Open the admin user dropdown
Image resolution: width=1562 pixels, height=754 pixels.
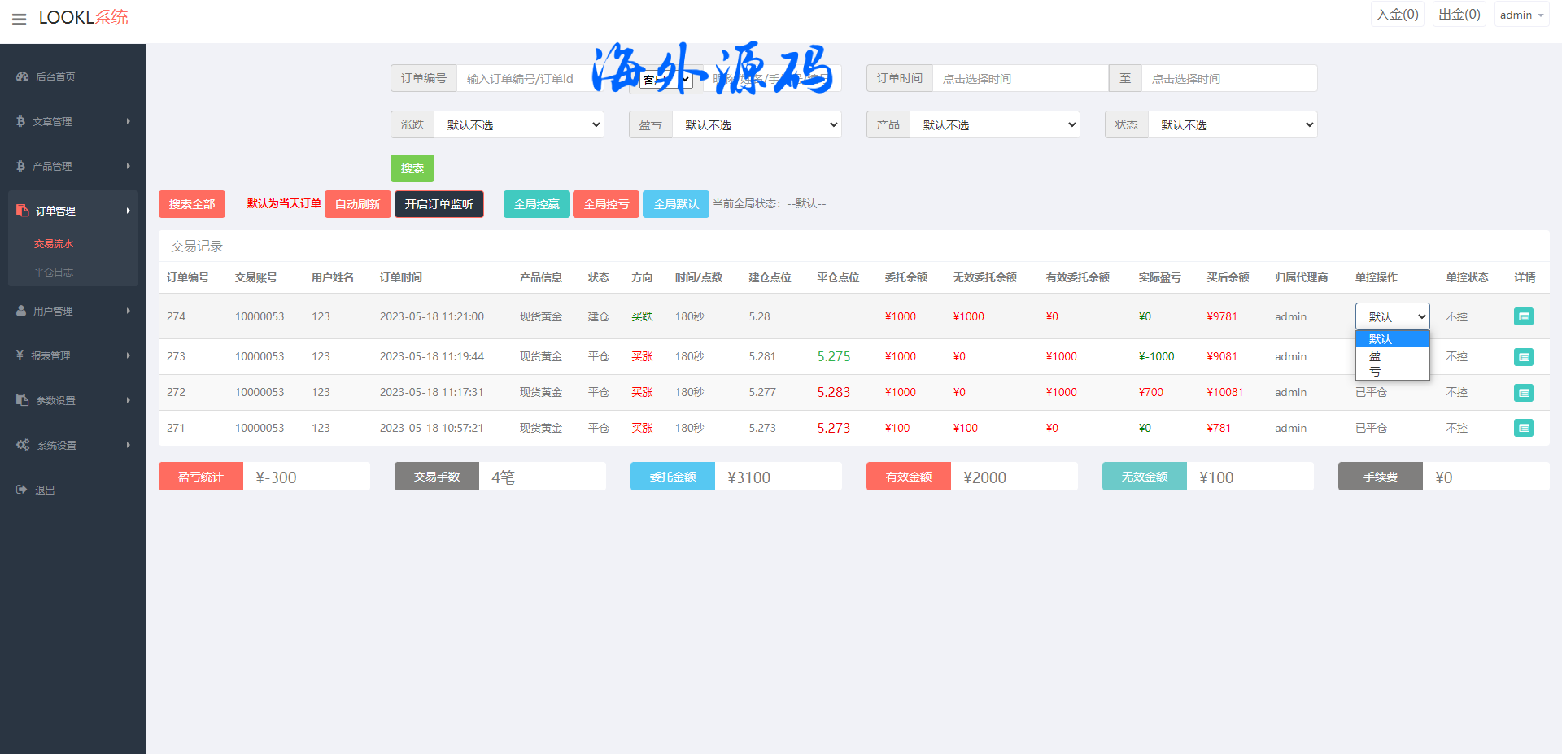1521,15
